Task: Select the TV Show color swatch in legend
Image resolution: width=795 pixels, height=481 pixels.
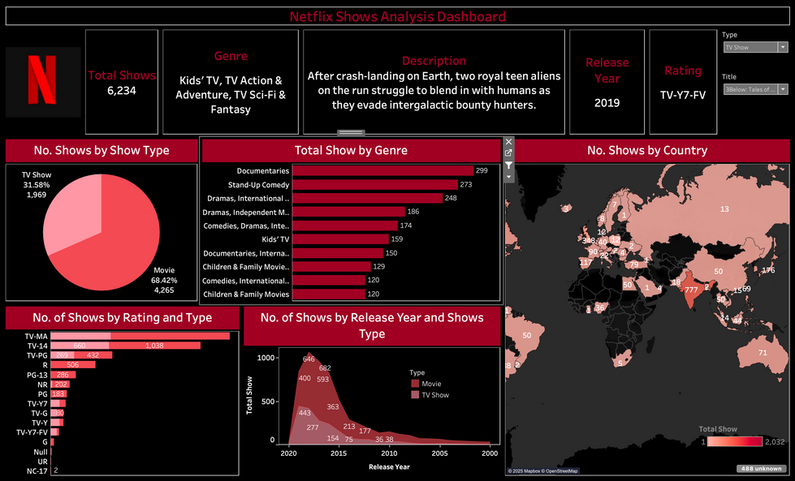Action: [415, 395]
